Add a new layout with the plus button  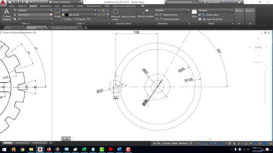[x=51, y=143]
